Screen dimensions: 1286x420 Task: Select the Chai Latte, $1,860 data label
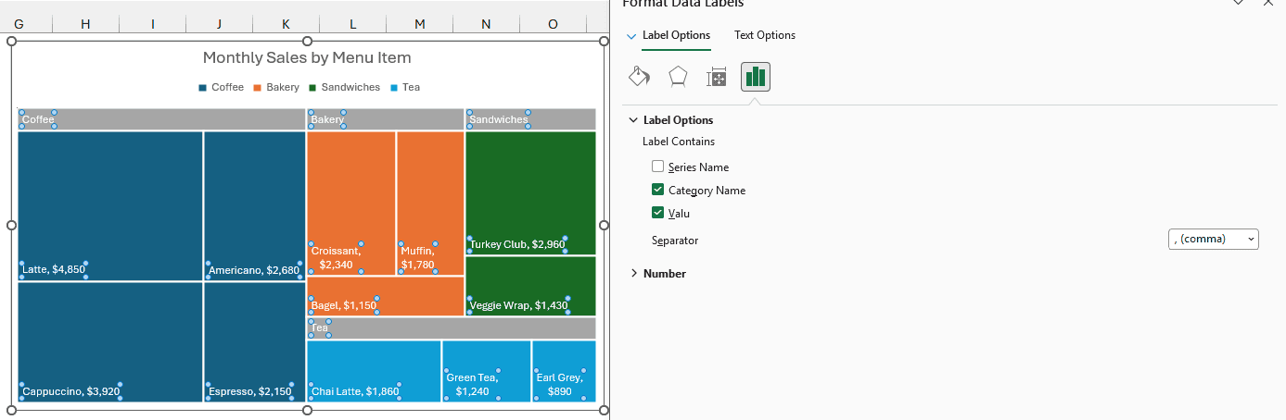coord(355,391)
